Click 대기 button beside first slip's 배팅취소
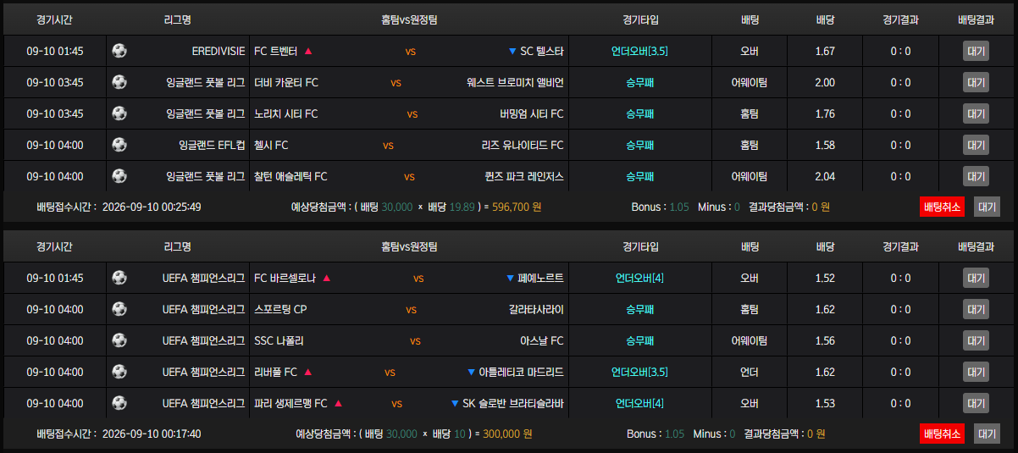 click(x=987, y=207)
